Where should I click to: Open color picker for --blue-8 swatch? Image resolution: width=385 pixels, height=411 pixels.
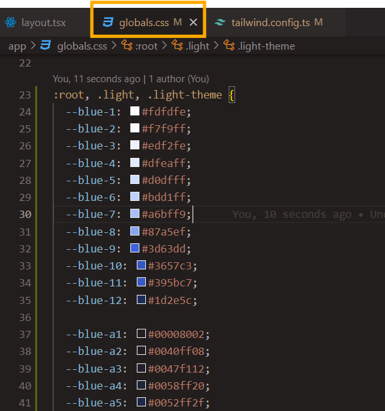135,231
